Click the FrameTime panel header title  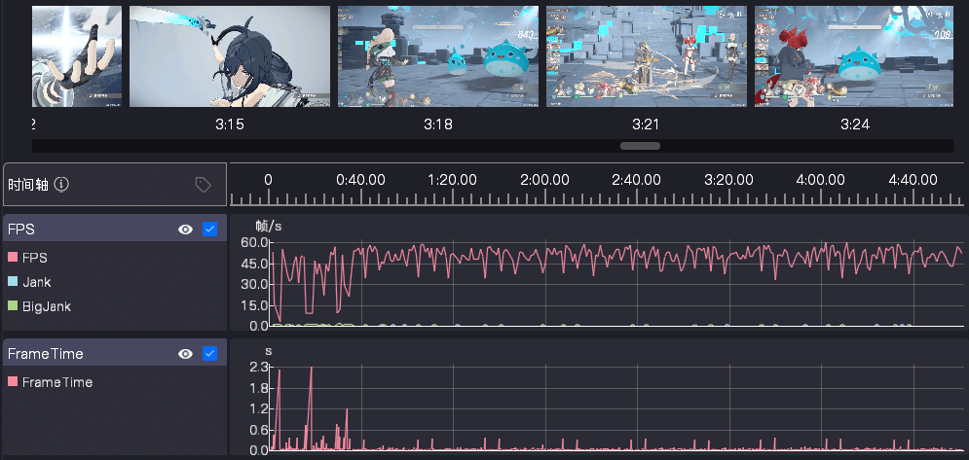(46, 354)
